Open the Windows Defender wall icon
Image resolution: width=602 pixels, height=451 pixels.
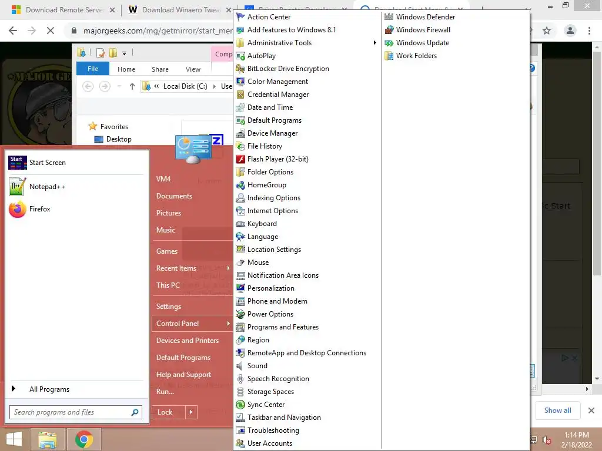click(x=389, y=17)
